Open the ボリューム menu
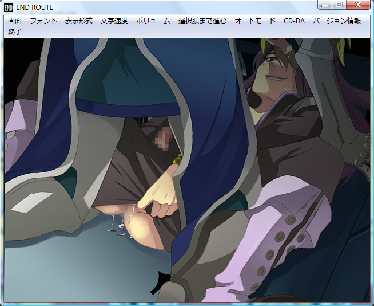 pyautogui.click(x=153, y=21)
